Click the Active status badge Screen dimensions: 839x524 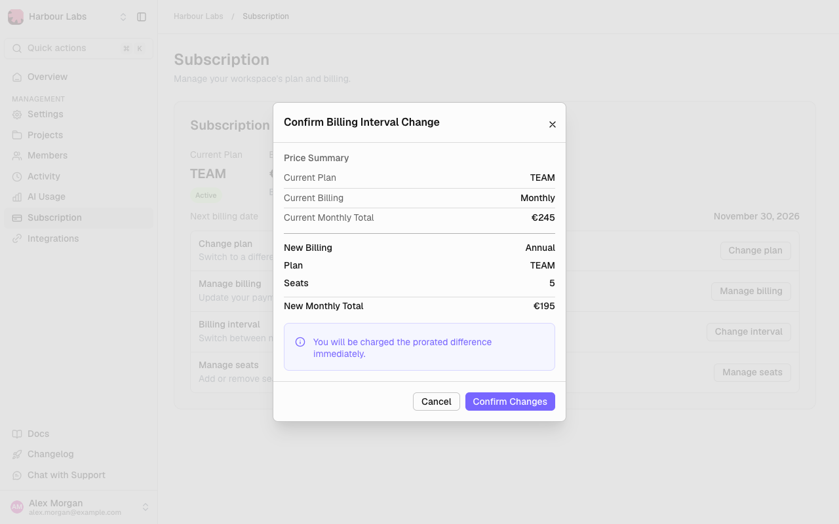206,195
